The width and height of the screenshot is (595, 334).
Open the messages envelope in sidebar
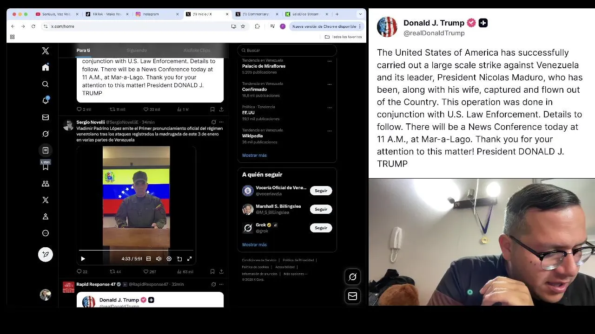[46, 117]
